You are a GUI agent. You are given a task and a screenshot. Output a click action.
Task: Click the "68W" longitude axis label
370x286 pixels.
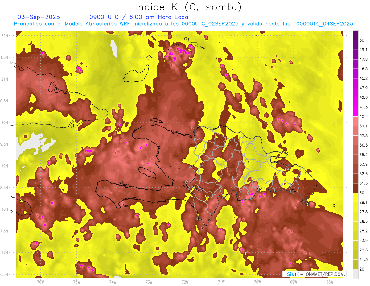[330, 282]
